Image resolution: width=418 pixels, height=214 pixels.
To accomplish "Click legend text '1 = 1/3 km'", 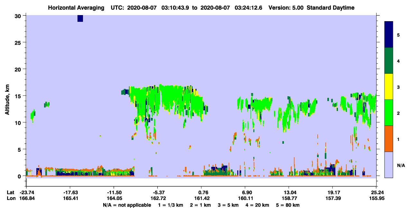I will click(170, 205).
